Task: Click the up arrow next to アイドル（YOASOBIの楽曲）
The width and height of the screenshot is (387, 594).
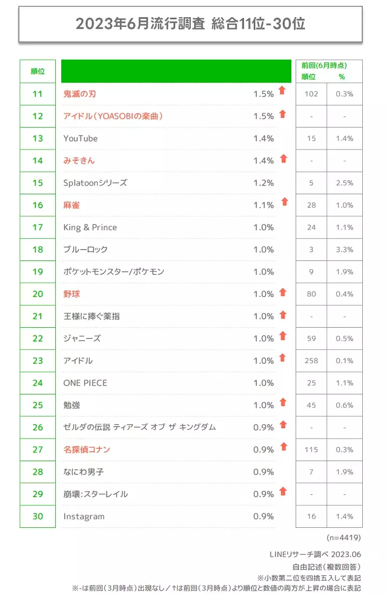Action: coord(283,114)
